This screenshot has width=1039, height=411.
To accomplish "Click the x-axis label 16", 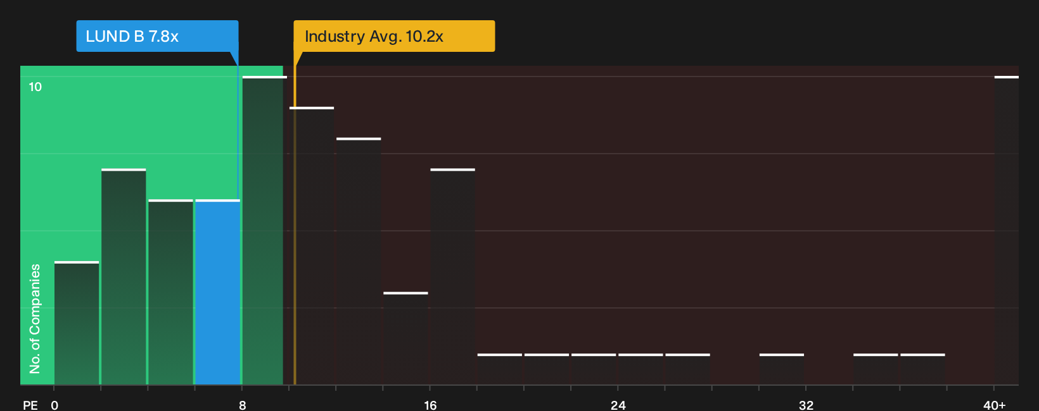I will coord(430,405).
